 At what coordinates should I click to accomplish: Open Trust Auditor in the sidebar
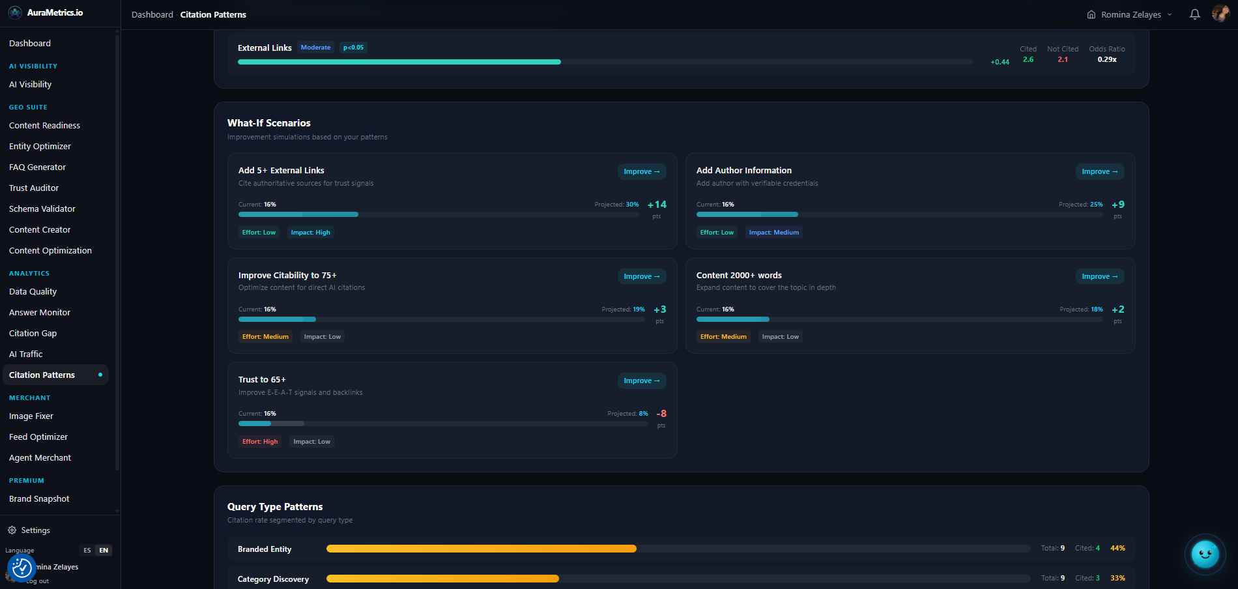[x=33, y=188]
